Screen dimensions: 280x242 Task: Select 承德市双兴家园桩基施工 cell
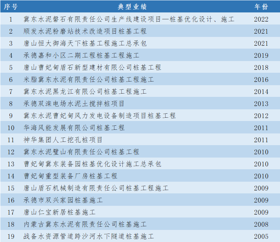[63, 200]
